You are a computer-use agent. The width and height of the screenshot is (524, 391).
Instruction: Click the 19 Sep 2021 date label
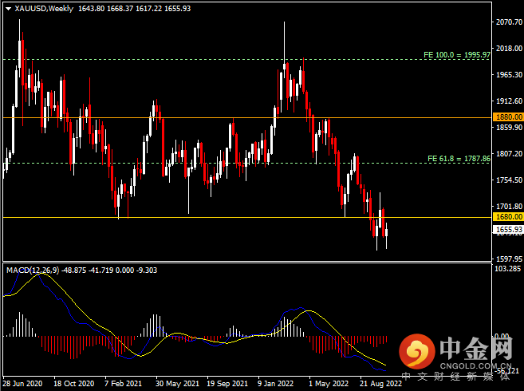click(227, 384)
